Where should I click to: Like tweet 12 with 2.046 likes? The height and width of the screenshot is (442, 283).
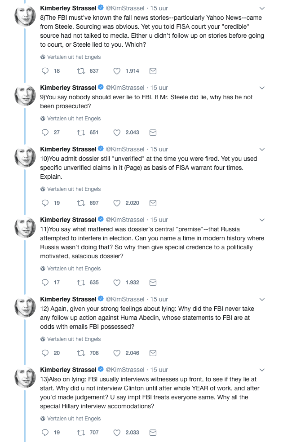pos(117,353)
